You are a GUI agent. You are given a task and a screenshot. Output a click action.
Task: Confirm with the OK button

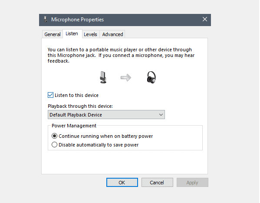tap(122, 183)
